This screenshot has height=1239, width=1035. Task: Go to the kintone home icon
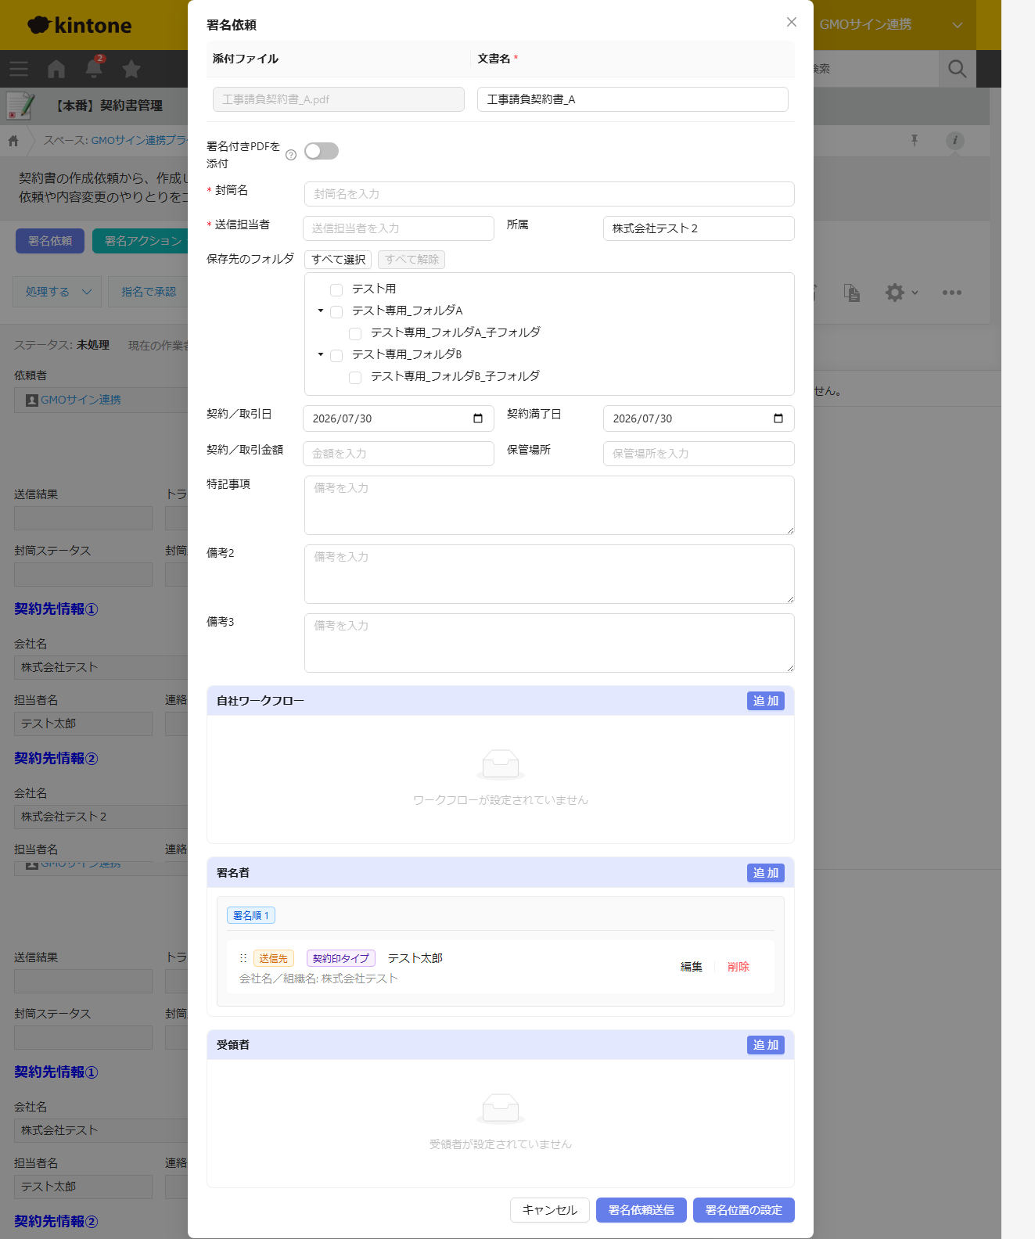[x=56, y=69]
